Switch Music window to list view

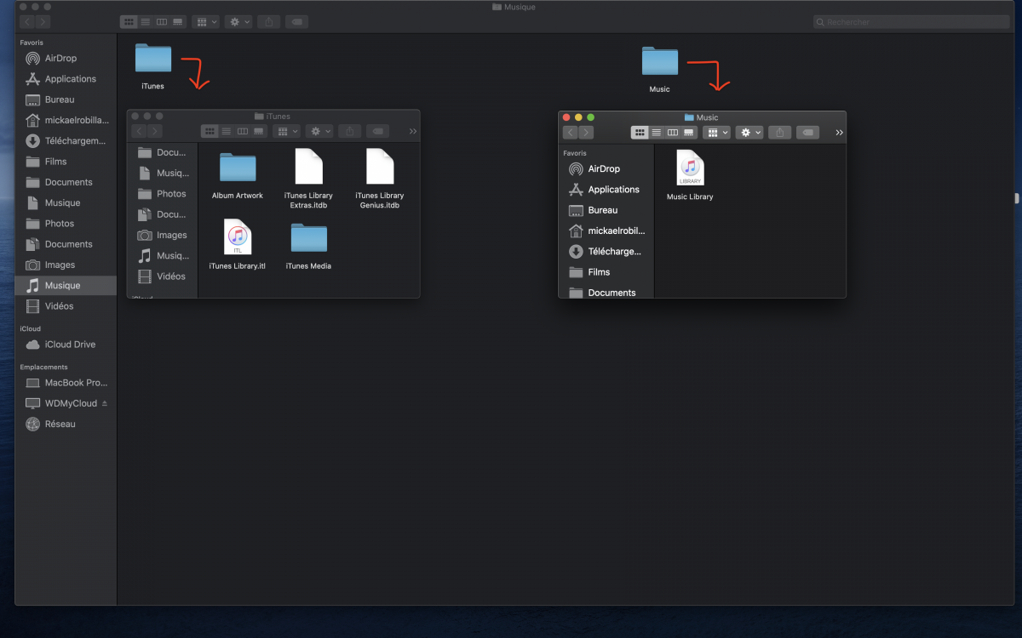click(x=656, y=132)
